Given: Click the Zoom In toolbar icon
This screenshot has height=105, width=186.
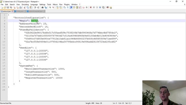Looking at the screenshot, I should click(50, 7).
